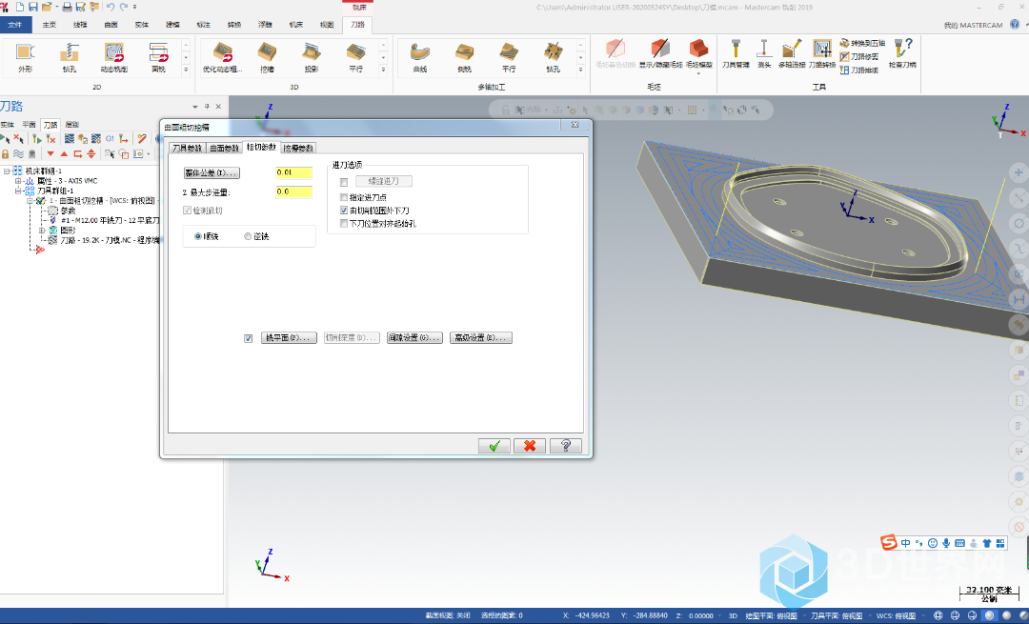1029x624 pixels.
Task: Enable the 指定进刀点 checkbox
Action: pos(344,197)
